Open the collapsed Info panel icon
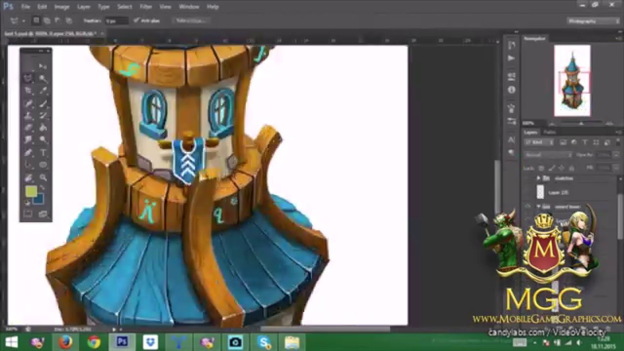The image size is (624, 351). pyautogui.click(x=511, y=90)
